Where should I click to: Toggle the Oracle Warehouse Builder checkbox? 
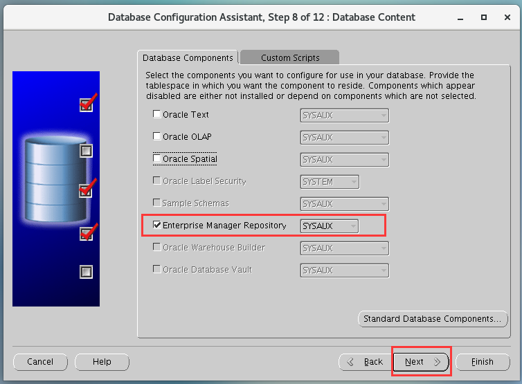pyautogui.click(x=156, y=246)
